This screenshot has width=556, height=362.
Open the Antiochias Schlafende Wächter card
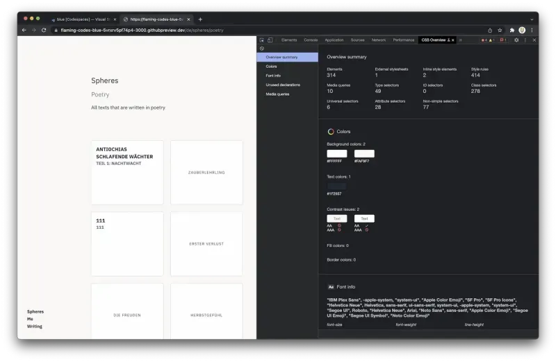(x=127, y=172)
